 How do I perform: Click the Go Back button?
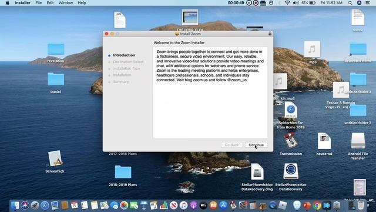click(231, 145)
